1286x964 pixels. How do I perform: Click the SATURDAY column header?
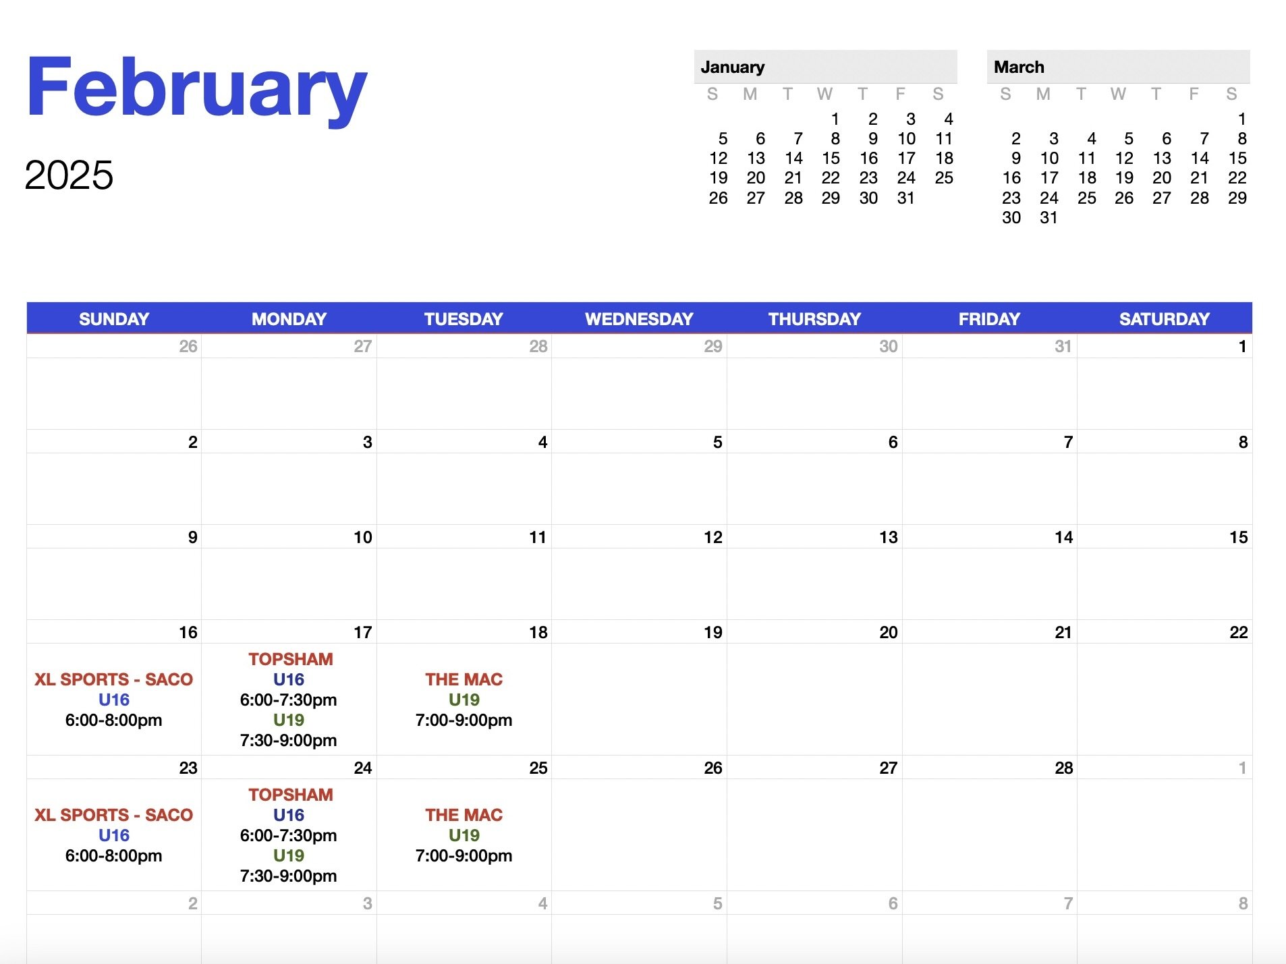click(1165, 319)
